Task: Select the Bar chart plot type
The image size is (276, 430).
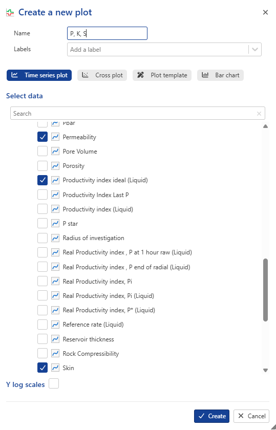Action: pyautogui.click(x=220, y=75)
